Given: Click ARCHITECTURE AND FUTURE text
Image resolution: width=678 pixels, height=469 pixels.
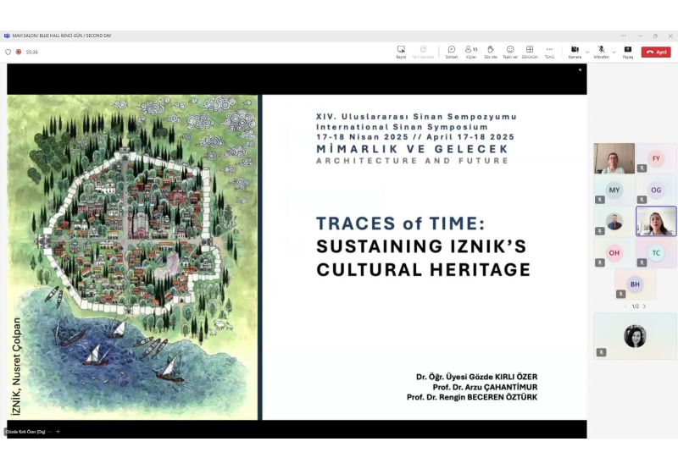Looking at the screenshot, I should [412, 161].
